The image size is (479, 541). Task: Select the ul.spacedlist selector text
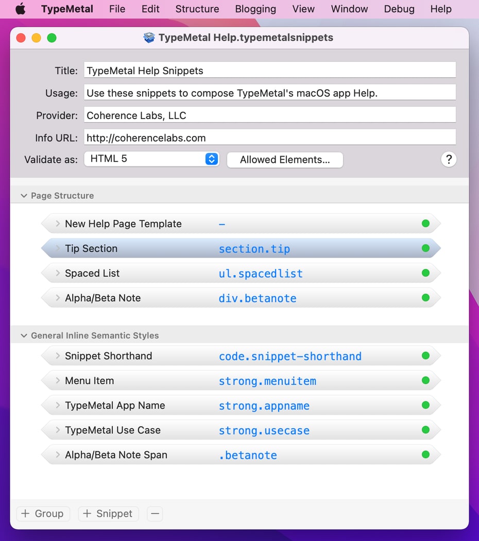click(x=261, y=274)
